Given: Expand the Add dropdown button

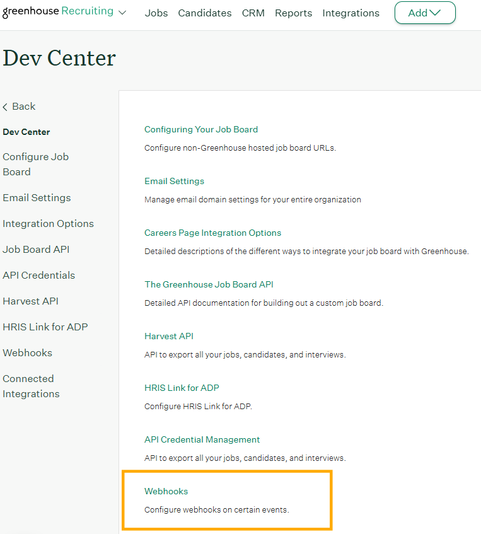Looking at the screenshot, I should point(425,13).
